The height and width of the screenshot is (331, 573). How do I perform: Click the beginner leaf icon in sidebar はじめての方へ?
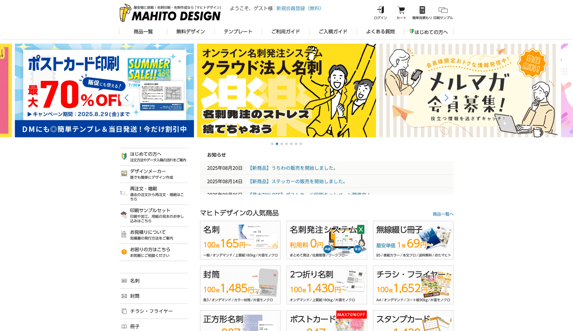124,156
